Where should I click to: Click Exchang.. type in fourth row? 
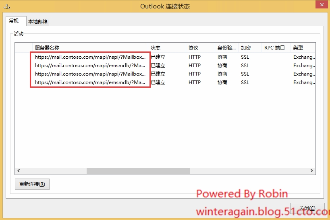(x=304, y=82)
